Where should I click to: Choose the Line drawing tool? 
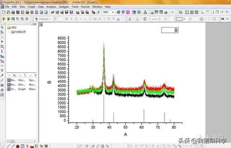(2, 80)
